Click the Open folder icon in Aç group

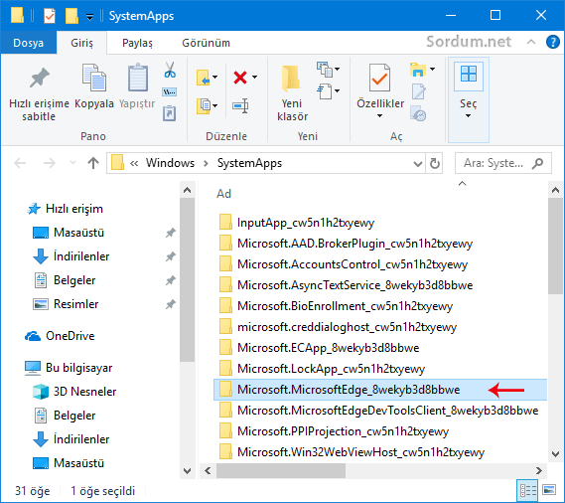(418, 70)
